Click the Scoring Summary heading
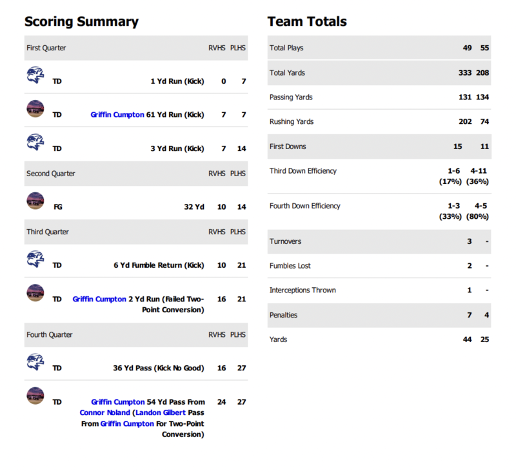This screenshot has height=475, width=516. click(x=81, y=22)
